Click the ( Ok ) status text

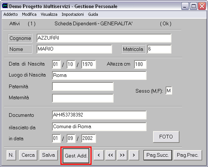pos(166,23)
